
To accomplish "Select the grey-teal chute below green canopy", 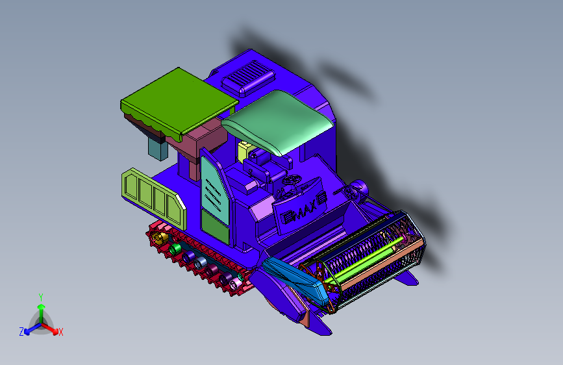I will pyautogui.click(x=158, y=149).
